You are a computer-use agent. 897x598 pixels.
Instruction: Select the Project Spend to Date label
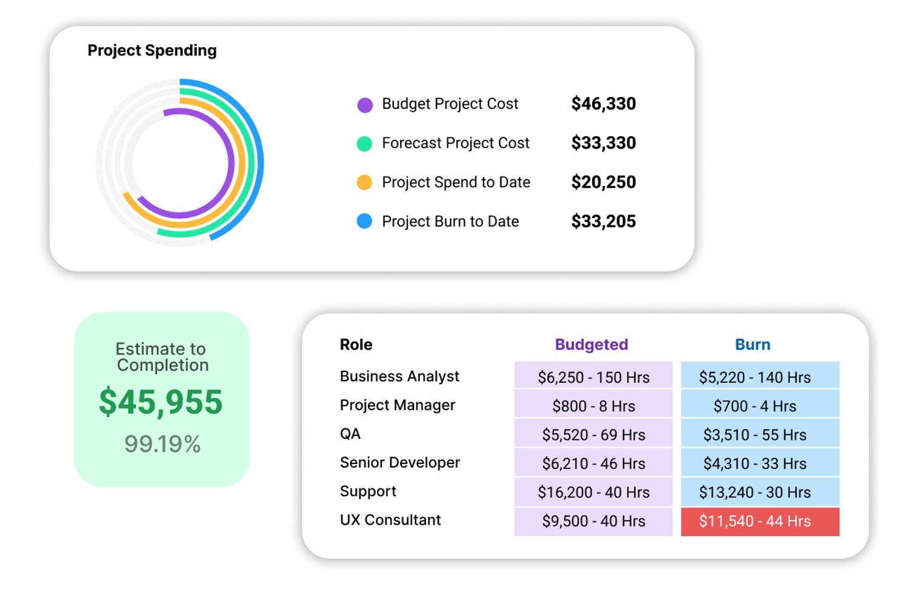456,182
